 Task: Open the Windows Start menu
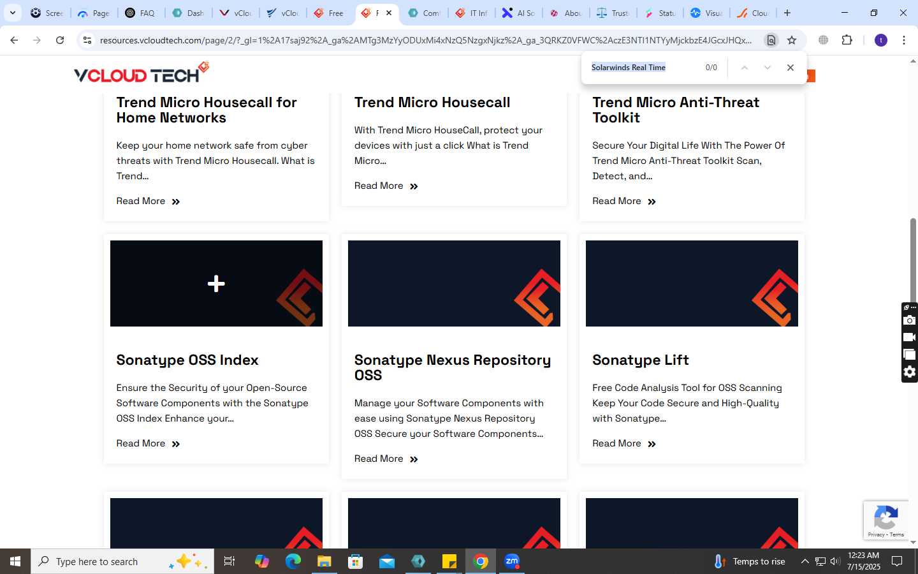tap(15, 561)
